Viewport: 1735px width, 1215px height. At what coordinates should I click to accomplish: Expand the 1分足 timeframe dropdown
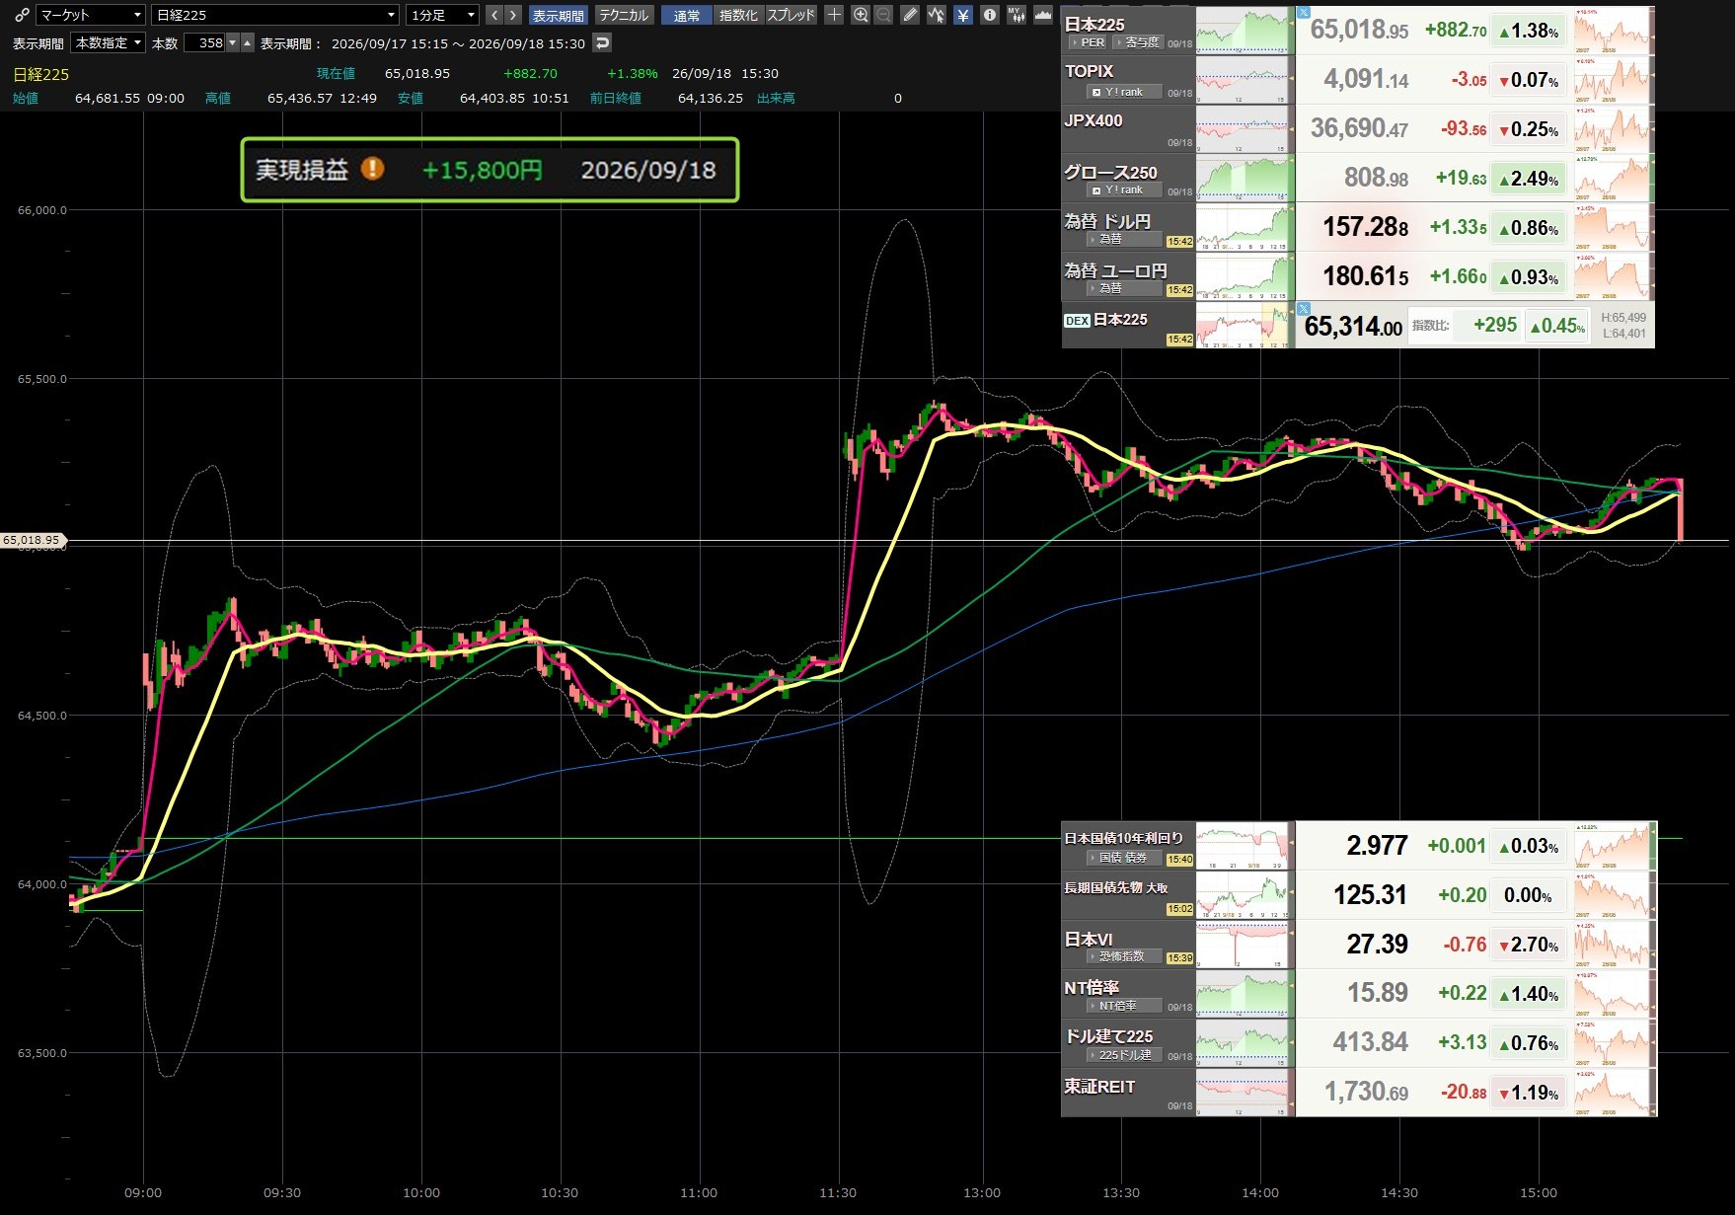[442, 15]
